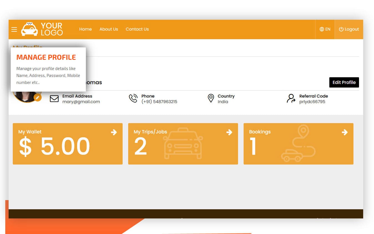Go to the Home page

(85, 29)
